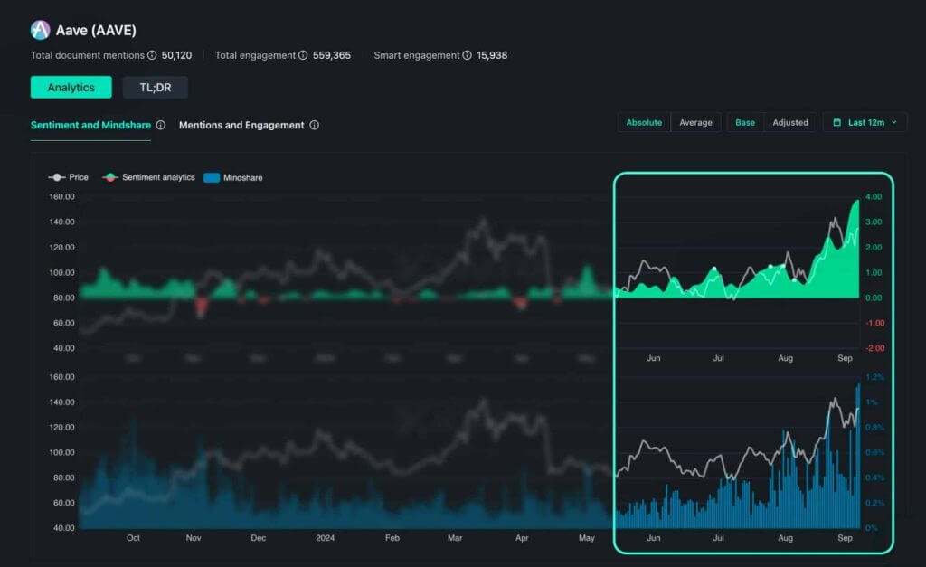Open the Sentiment and Mindshare tab
The height and width of the screenshot is (567, 926).
90,126
